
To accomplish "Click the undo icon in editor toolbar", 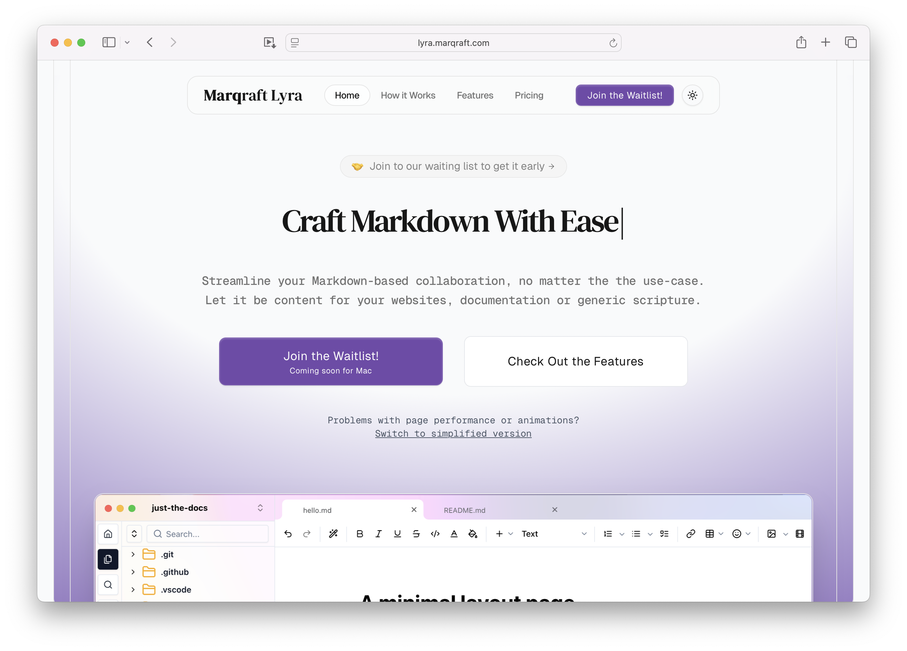I will point(288,534).
